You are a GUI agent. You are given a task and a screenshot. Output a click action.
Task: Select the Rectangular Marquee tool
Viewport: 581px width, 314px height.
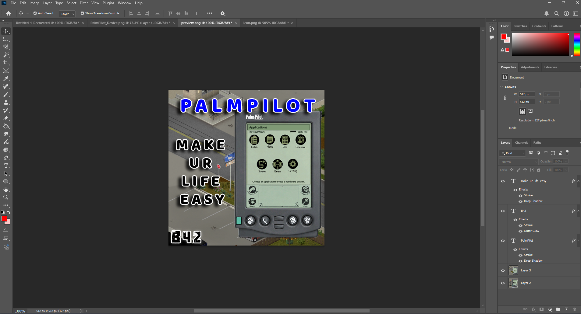click(6, 39)
